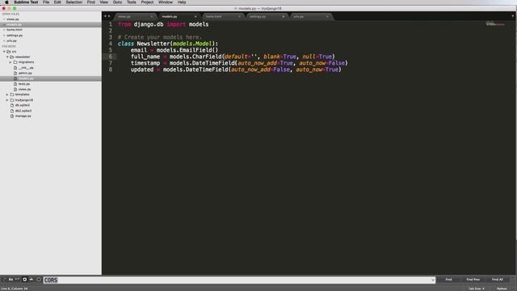Click the Find Prev button
The image size is (517, 291).
click(473, 280)
